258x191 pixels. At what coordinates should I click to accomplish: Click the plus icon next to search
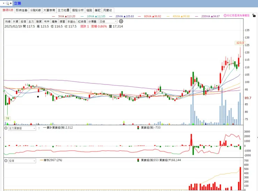pos(11,3)
